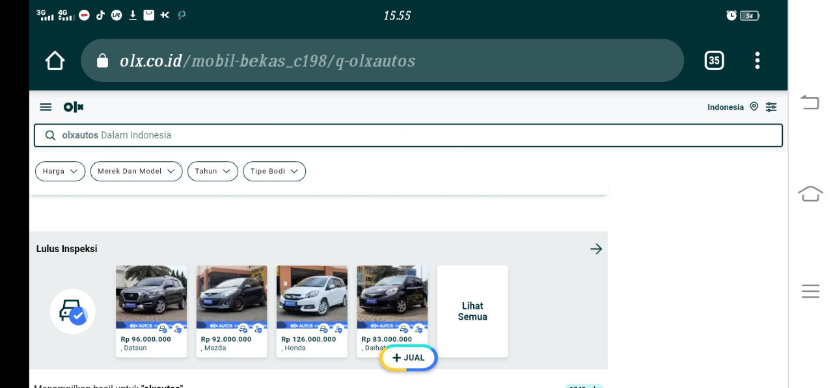Tap the lock icon in the address bar
The image size is (833, 388).
(x=102, y=60)
